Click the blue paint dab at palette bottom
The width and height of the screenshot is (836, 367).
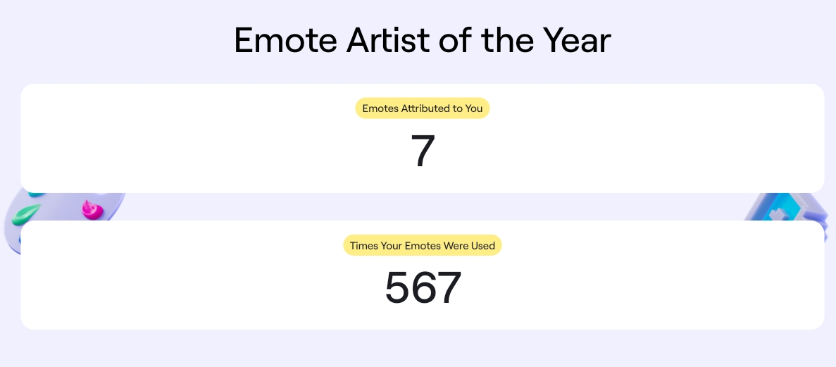point(20,239)
